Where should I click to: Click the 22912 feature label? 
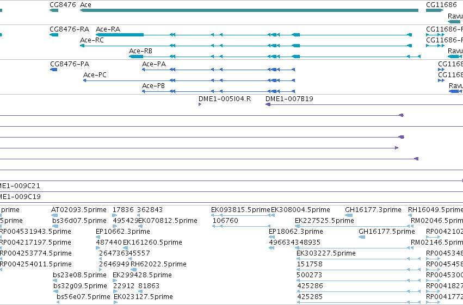(x=124, y=286)
